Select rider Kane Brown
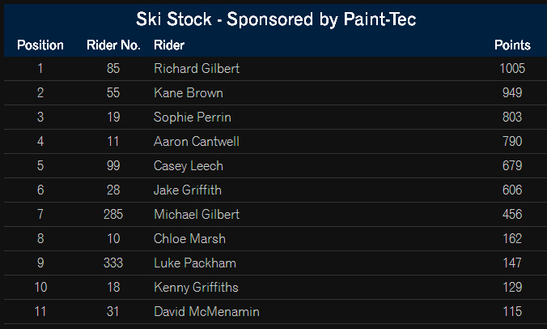The image size is (547, 329). pyautogui.click(x=189, y=93)
